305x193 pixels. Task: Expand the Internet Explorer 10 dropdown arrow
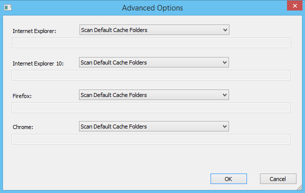tap(224, 62)
